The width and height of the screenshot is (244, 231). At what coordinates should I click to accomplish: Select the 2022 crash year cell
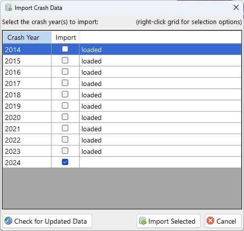click(27, 140)
